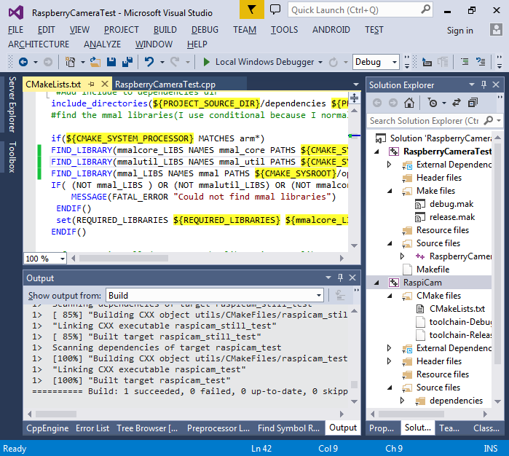Click the Home icon in Solution Explorer
This screenshot has height=456, width=509.
[409, 103]
